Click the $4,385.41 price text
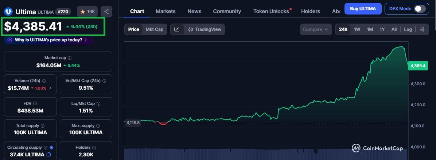 tap(33, 26)
